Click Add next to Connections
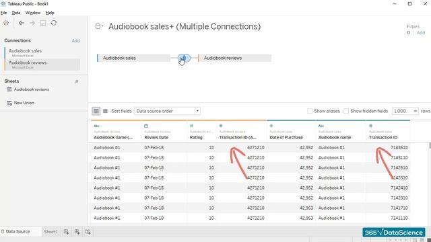Screen dimensions: 431x242 click(75, 40)
